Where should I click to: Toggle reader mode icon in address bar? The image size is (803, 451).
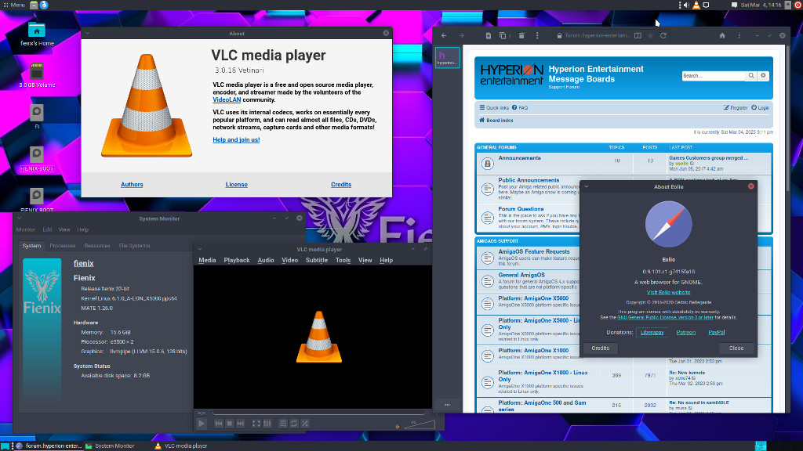click(x=638, y=36)
